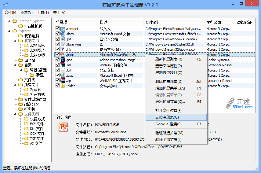
Task: Click the .txt text document icon
Action: pyautogui.click(x=63, y=70)
